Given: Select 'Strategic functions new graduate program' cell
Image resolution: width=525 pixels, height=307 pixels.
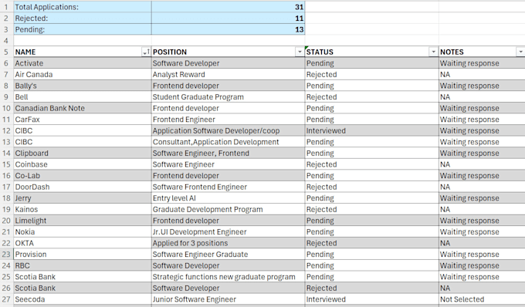Looking at the screenshot, I should [228, 277].
